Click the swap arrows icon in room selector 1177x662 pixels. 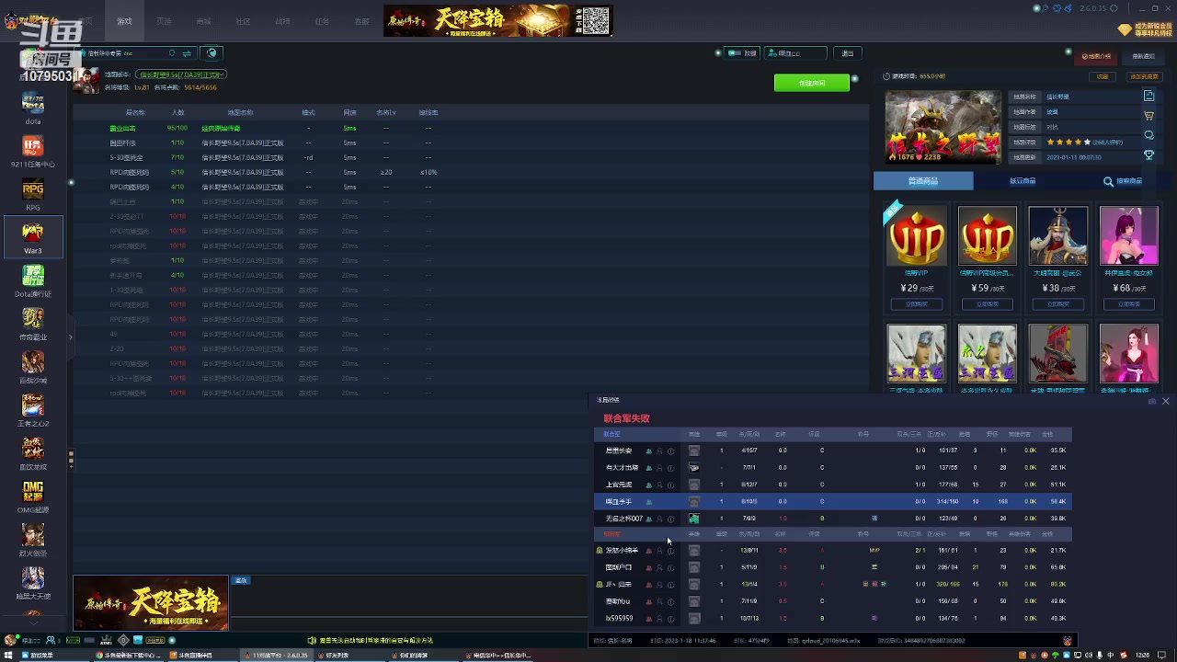pos(187,53)
